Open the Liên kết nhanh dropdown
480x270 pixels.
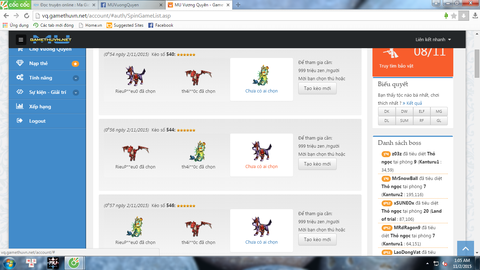[433, 40]
